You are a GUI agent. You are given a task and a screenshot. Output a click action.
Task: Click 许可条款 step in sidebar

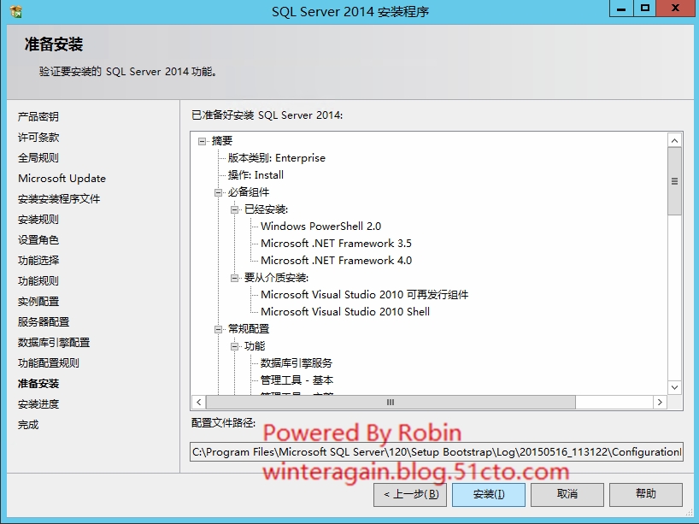click(x=38, y=138)
